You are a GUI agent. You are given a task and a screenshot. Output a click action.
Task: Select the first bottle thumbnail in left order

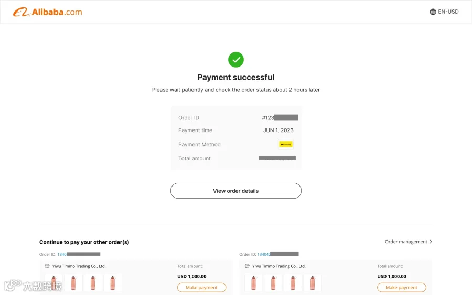tap(53, 282)
